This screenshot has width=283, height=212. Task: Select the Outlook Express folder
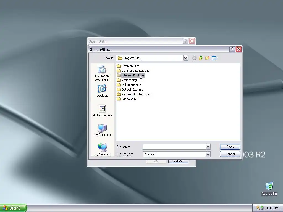pyautogui.click(x=130, y=89)
